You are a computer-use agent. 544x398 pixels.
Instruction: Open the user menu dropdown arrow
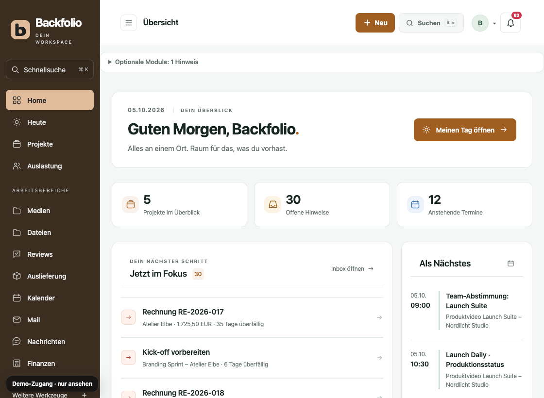tap(494, 24)
